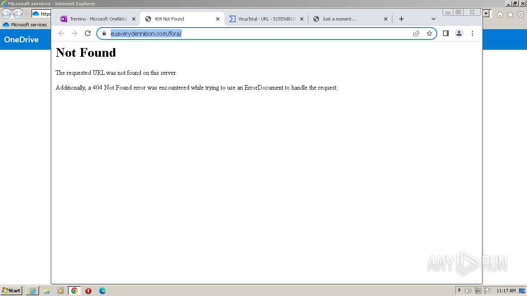Select Internet Explorer Microsoft services tab

coord(25,25)
